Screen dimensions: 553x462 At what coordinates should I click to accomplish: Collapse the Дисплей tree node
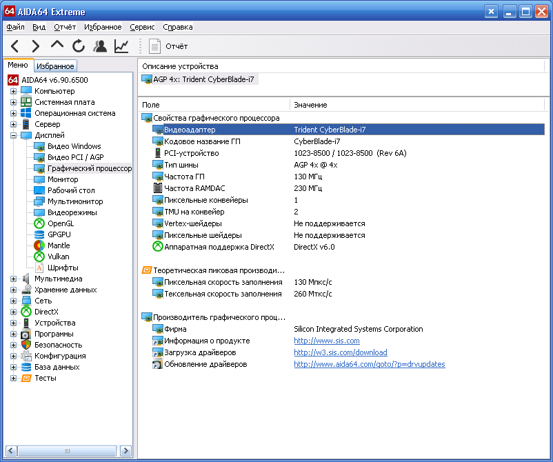(13, 135)
